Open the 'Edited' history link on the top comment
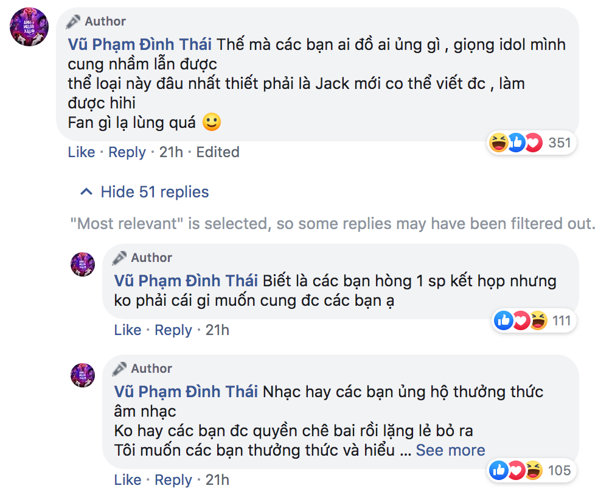 coord(217,152)
